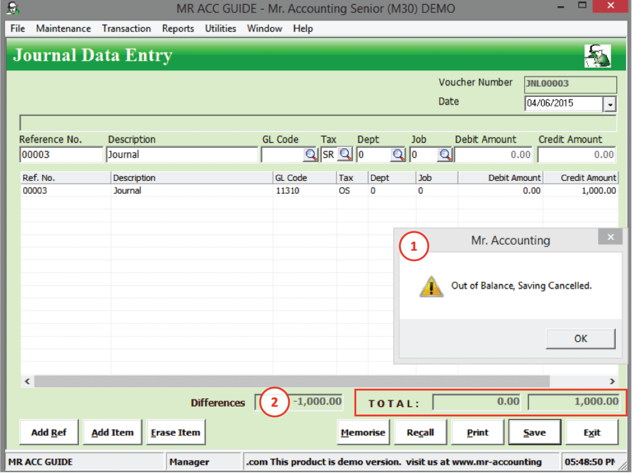632x473 pixels.
Task: Open the Maintenance menu
Action: (64, 28)
